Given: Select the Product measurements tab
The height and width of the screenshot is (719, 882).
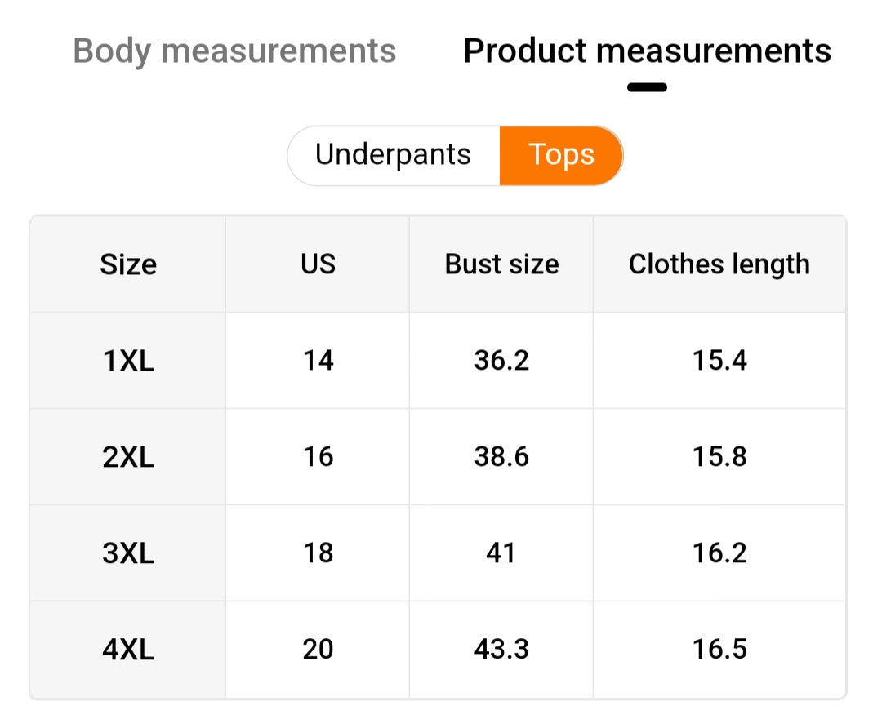Looking at the screenshot, I should pos(647,51).
